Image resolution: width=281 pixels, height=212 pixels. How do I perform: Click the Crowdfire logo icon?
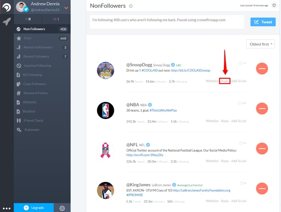point(7,7)
